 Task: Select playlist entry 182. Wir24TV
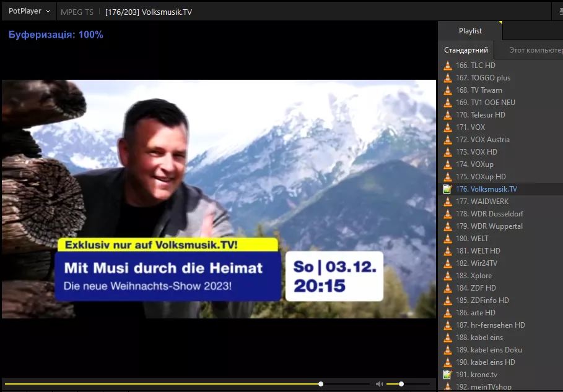[x=500, y=263]
